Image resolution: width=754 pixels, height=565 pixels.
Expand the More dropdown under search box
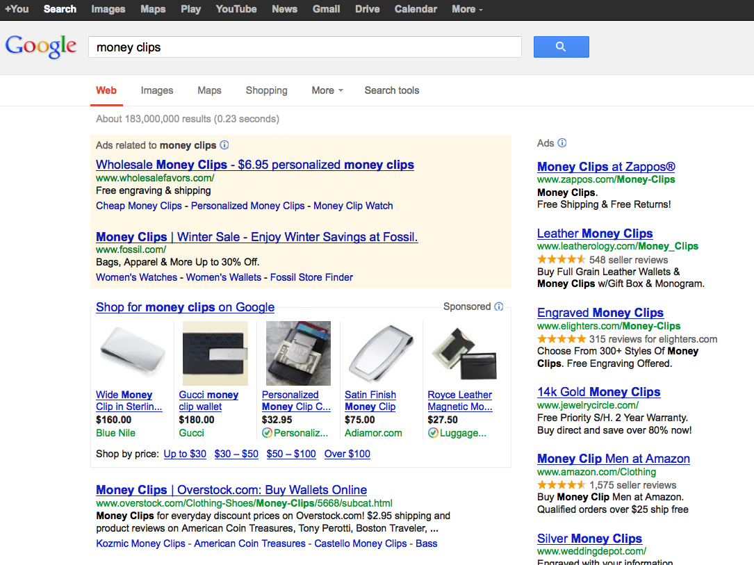(327, 90)
